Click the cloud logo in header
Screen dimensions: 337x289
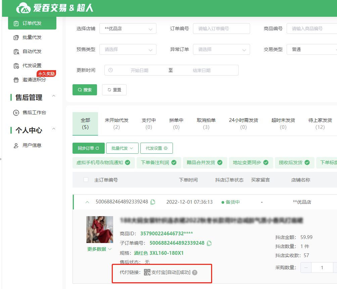[23, 8]
